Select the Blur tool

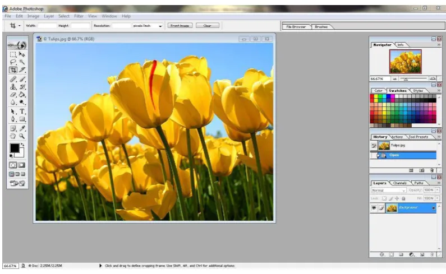(13, 102)
